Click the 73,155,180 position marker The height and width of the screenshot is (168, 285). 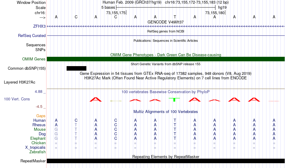tap(215, 13)
